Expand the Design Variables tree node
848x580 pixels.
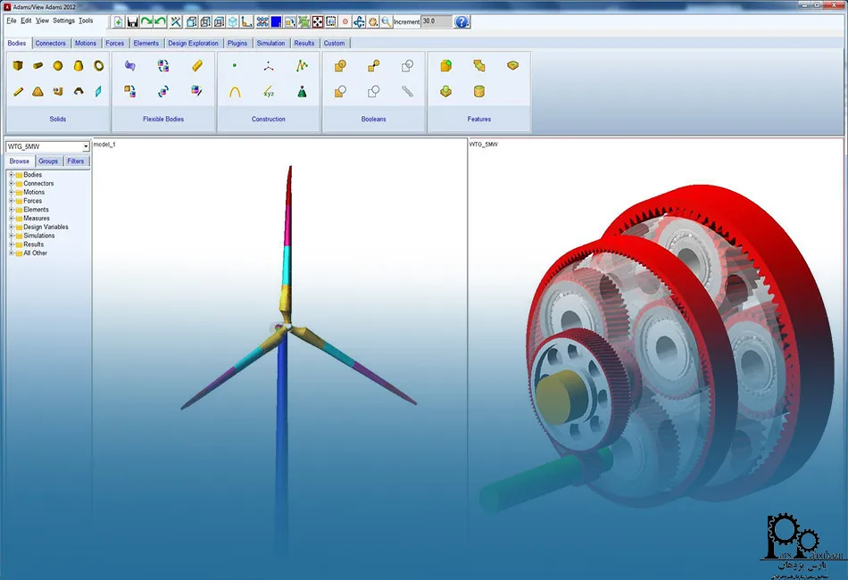11,227
